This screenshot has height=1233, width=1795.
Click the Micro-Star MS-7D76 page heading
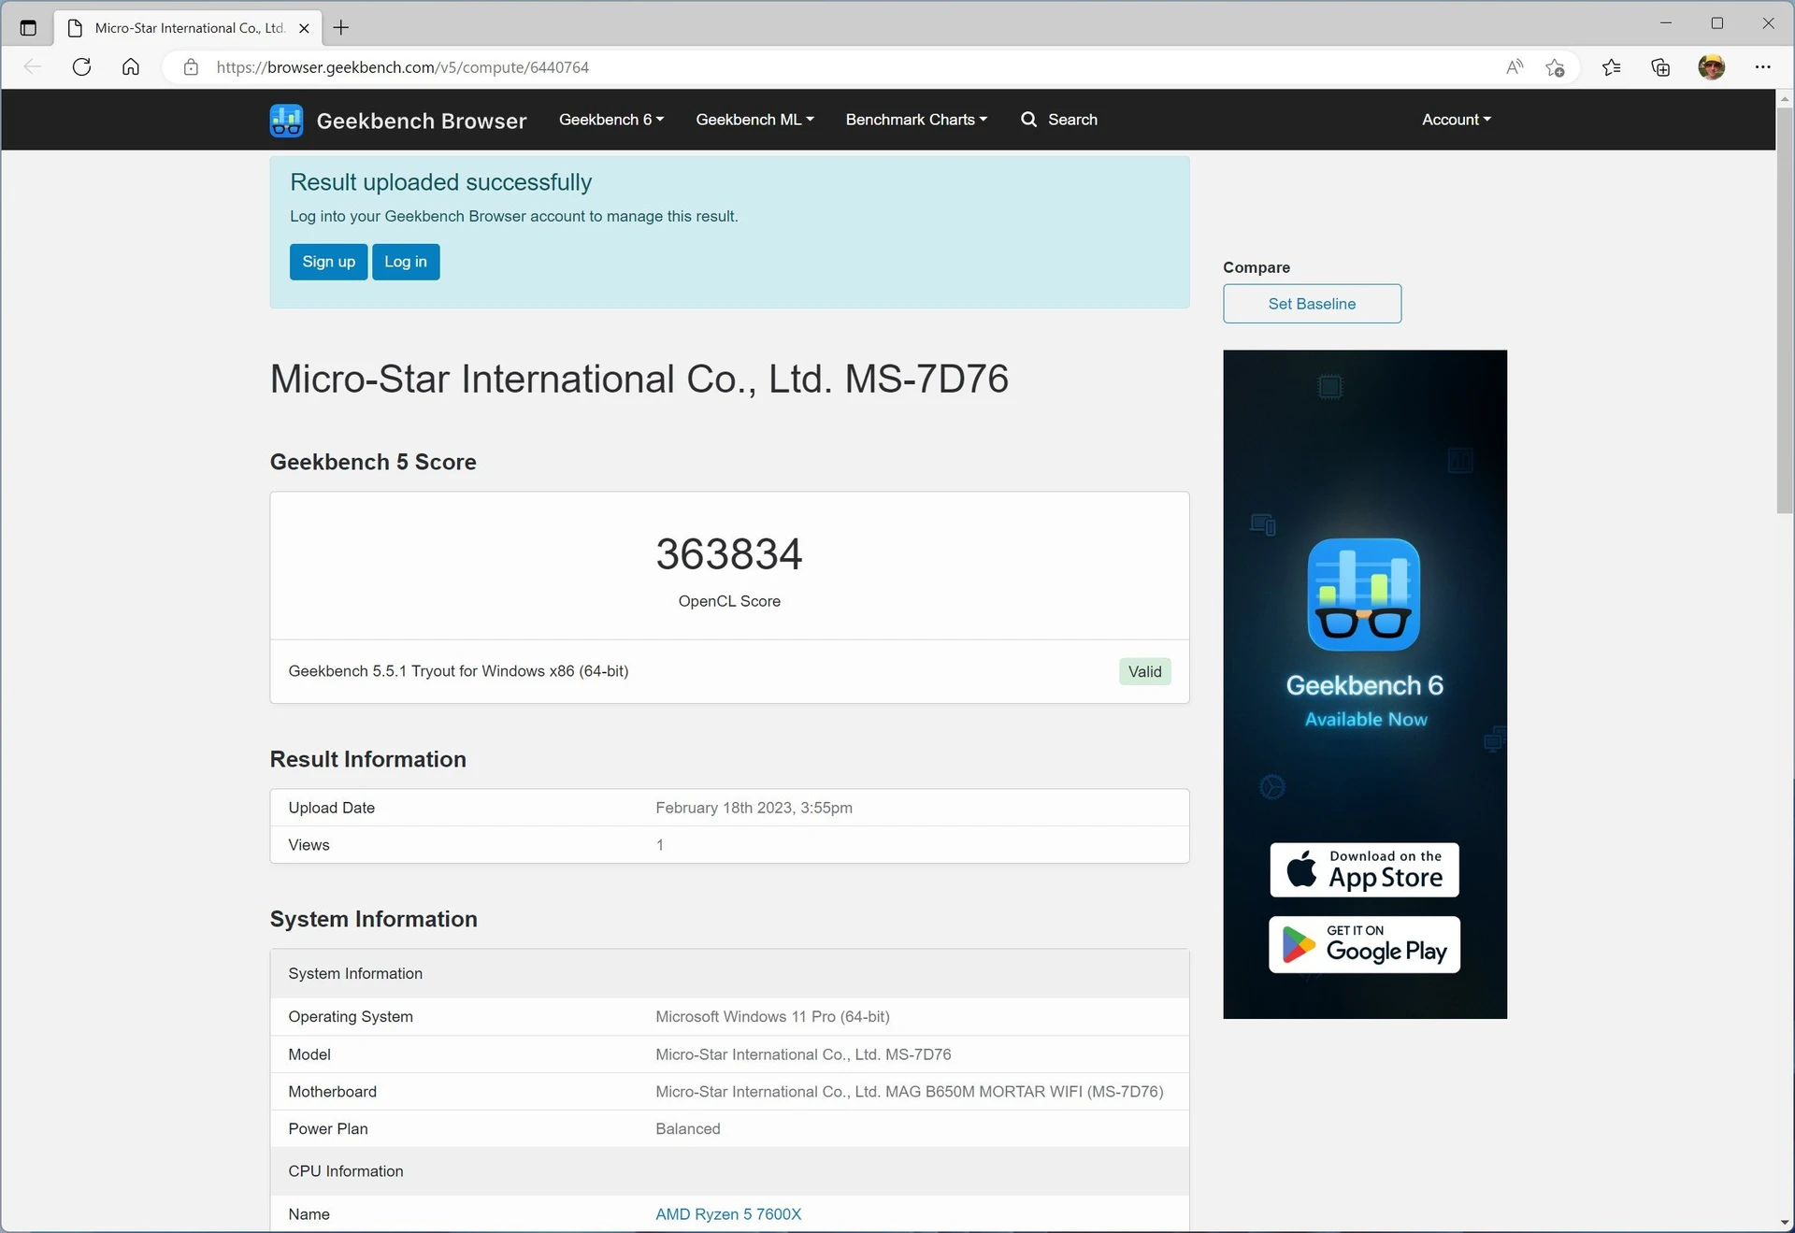click(639, 379)
